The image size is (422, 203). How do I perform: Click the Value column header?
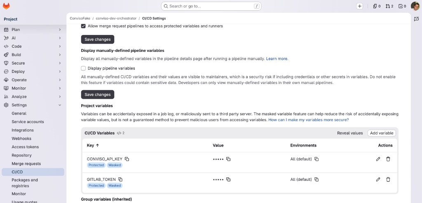coord(218,145)
